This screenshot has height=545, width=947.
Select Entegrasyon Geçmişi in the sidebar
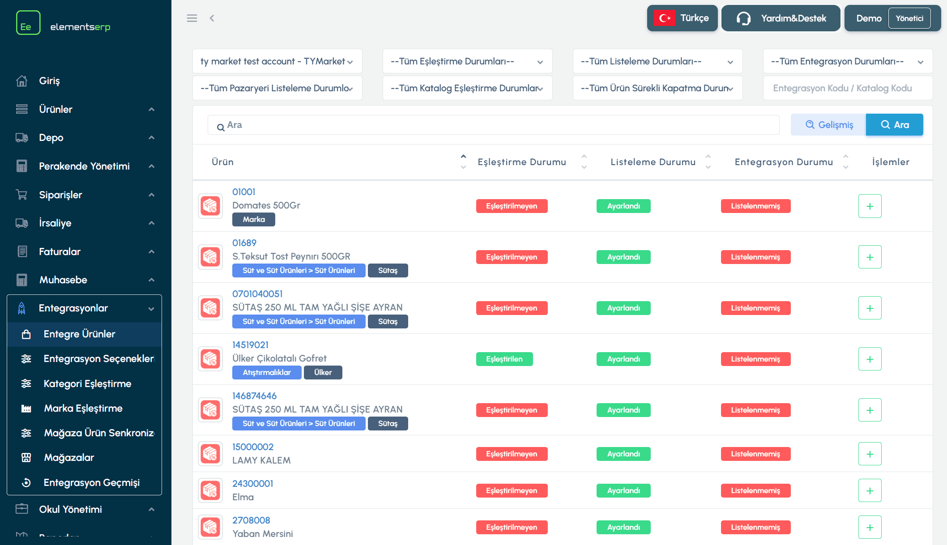click(91, 483)
